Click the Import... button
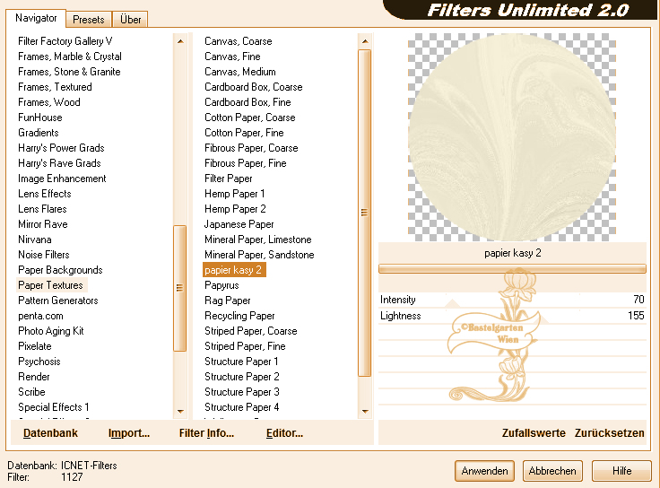Screen dimensions: 660x488 pos(129,433)
